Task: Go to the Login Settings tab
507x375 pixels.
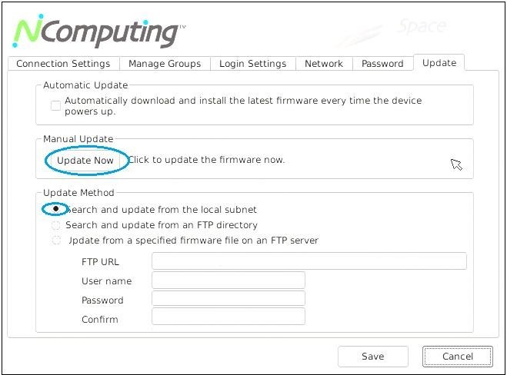Action: (253, 64)
